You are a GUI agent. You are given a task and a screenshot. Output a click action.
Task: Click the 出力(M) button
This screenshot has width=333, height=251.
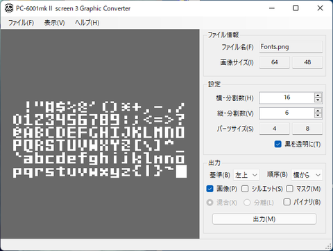click(x=264, y=219)
